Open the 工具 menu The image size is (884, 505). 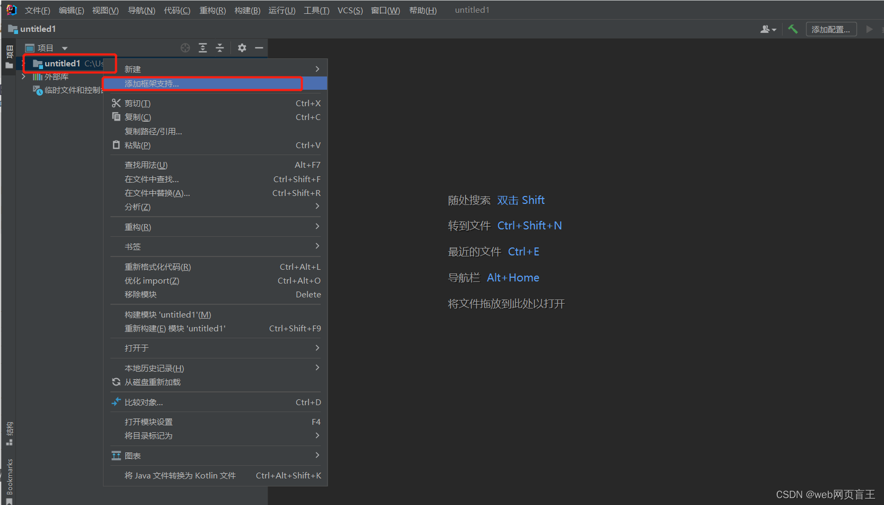click(x=316, y=10)
